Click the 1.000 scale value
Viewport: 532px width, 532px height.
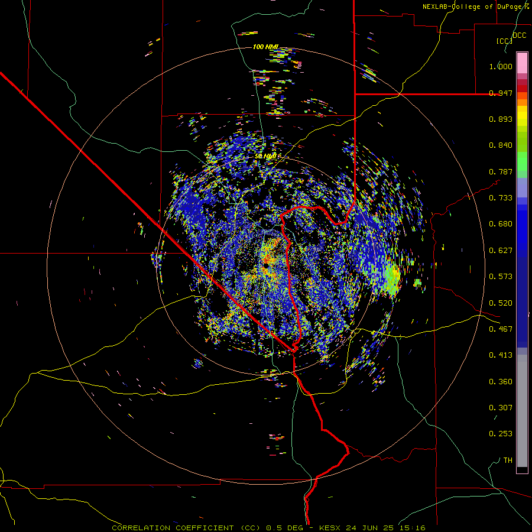pos(501,66)
